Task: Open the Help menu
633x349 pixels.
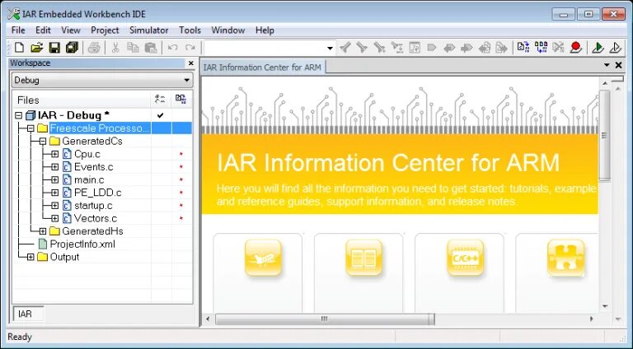Action: [265, 30]
